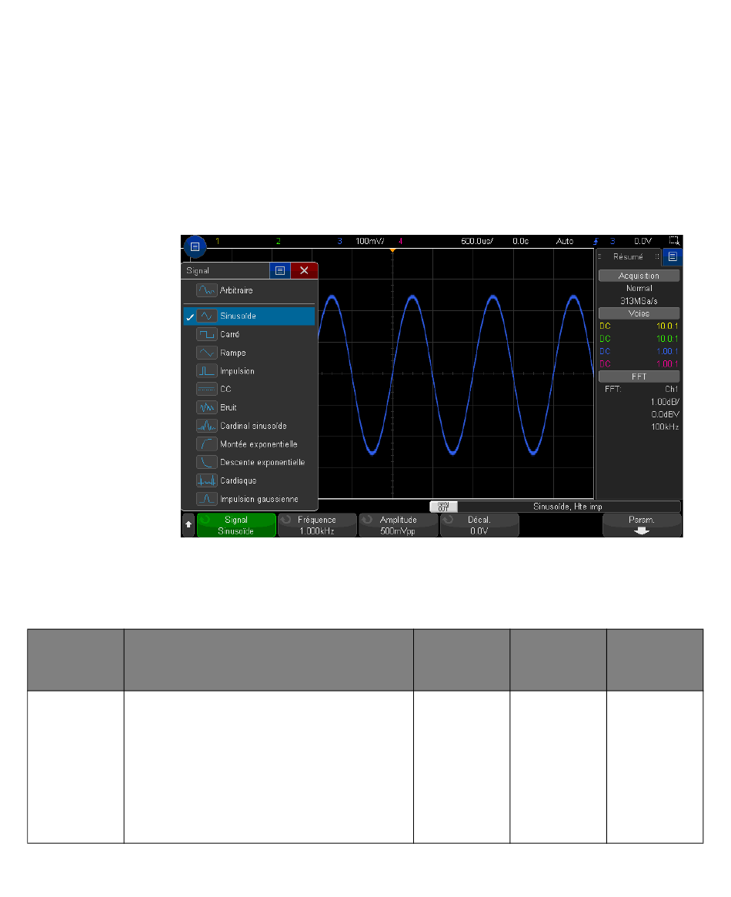Open the Acquisition section header
This screenshot has height=897, width=731.
639,276
